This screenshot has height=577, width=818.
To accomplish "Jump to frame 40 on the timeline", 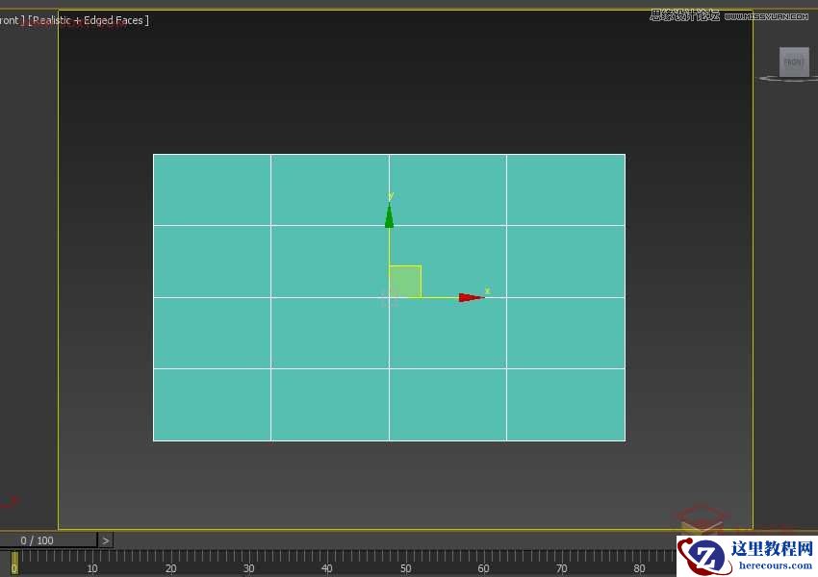I will (327, 568).
